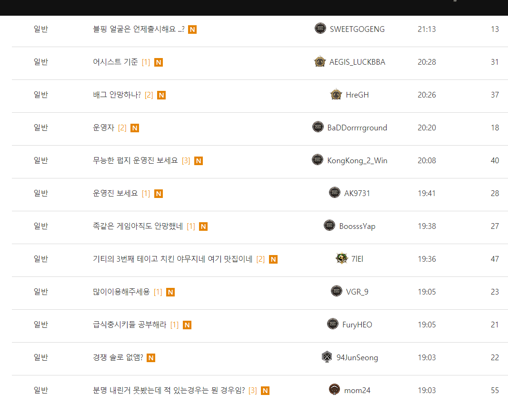Open user profile FuryHEO
The image size is (508, 404).
point(357,325)
